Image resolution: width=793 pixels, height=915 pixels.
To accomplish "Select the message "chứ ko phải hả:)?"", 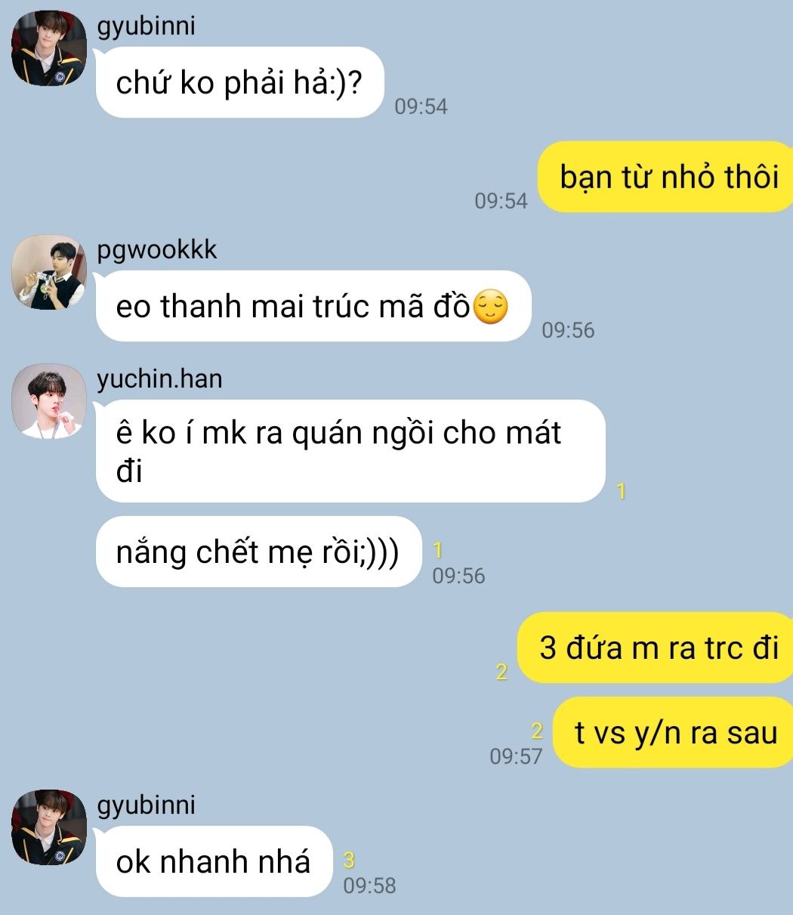I will point(240,82).
